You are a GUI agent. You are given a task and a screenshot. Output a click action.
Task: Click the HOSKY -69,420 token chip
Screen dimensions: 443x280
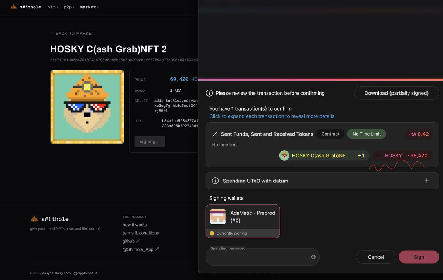(x=402, y=155)
